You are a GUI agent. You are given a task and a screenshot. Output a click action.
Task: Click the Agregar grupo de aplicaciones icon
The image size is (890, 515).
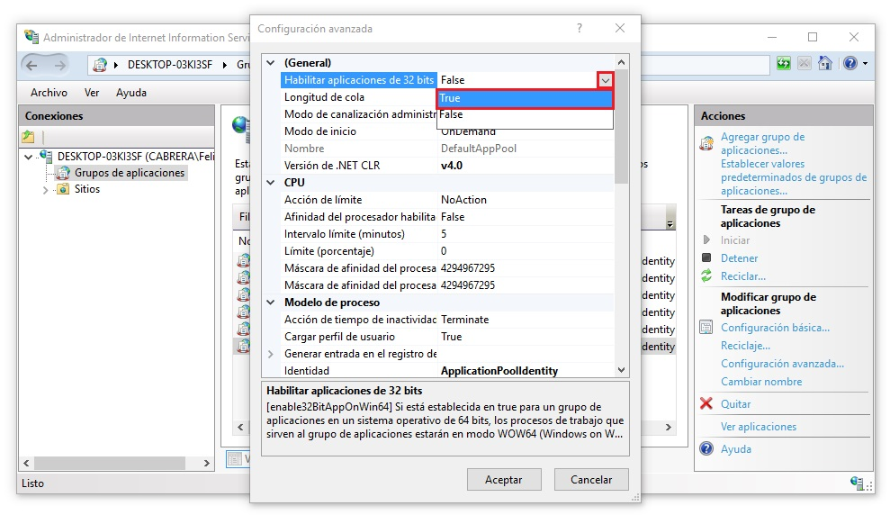tap(706, 143)
